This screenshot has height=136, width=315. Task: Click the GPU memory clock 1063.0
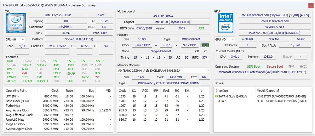point(267,57)
